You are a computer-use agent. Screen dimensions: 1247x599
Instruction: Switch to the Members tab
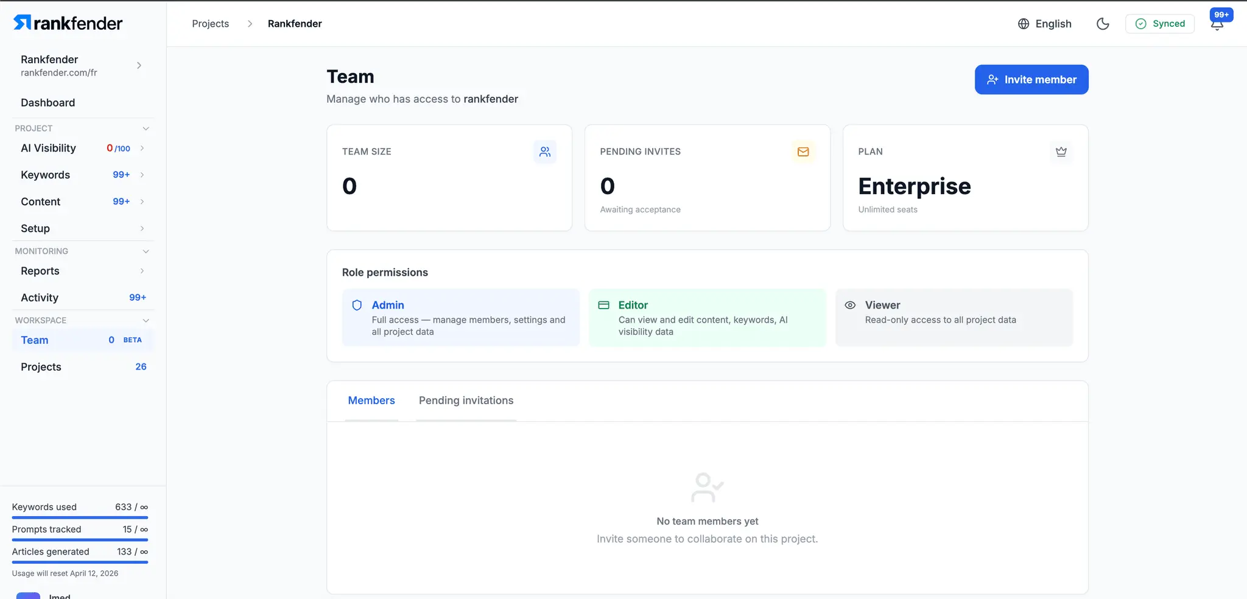371,401
